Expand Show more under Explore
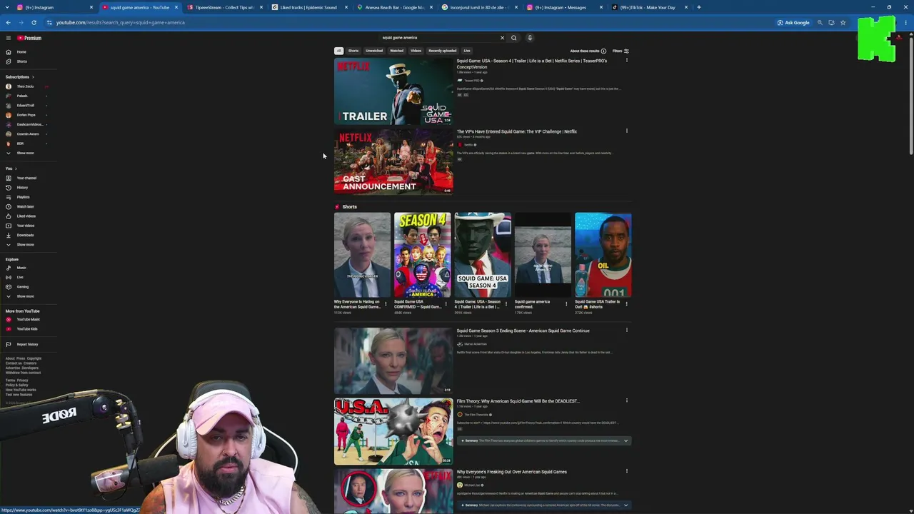The width and height of the screenshot is (914, 514). tap(25, 296)
